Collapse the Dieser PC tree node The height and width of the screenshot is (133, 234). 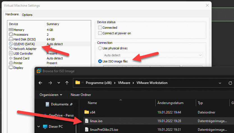[x=38, y=127]
